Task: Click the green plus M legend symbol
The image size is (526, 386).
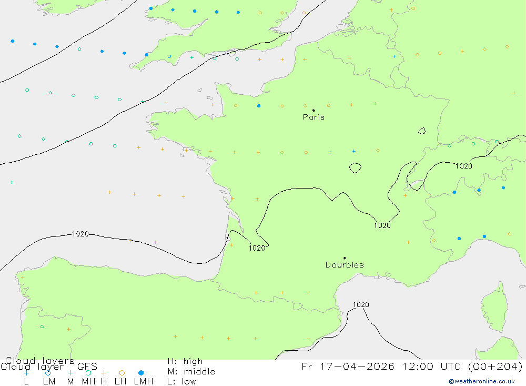Action: (70, 373)
